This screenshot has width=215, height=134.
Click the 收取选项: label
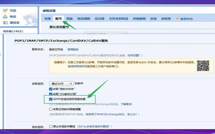click(38, 84)
